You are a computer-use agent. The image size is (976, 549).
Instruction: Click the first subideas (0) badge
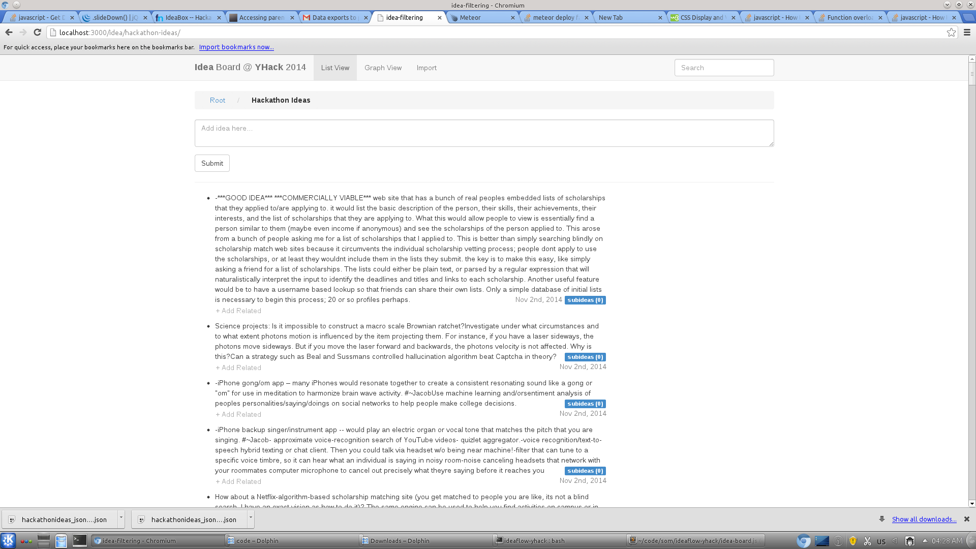click(x=585, y=300)
